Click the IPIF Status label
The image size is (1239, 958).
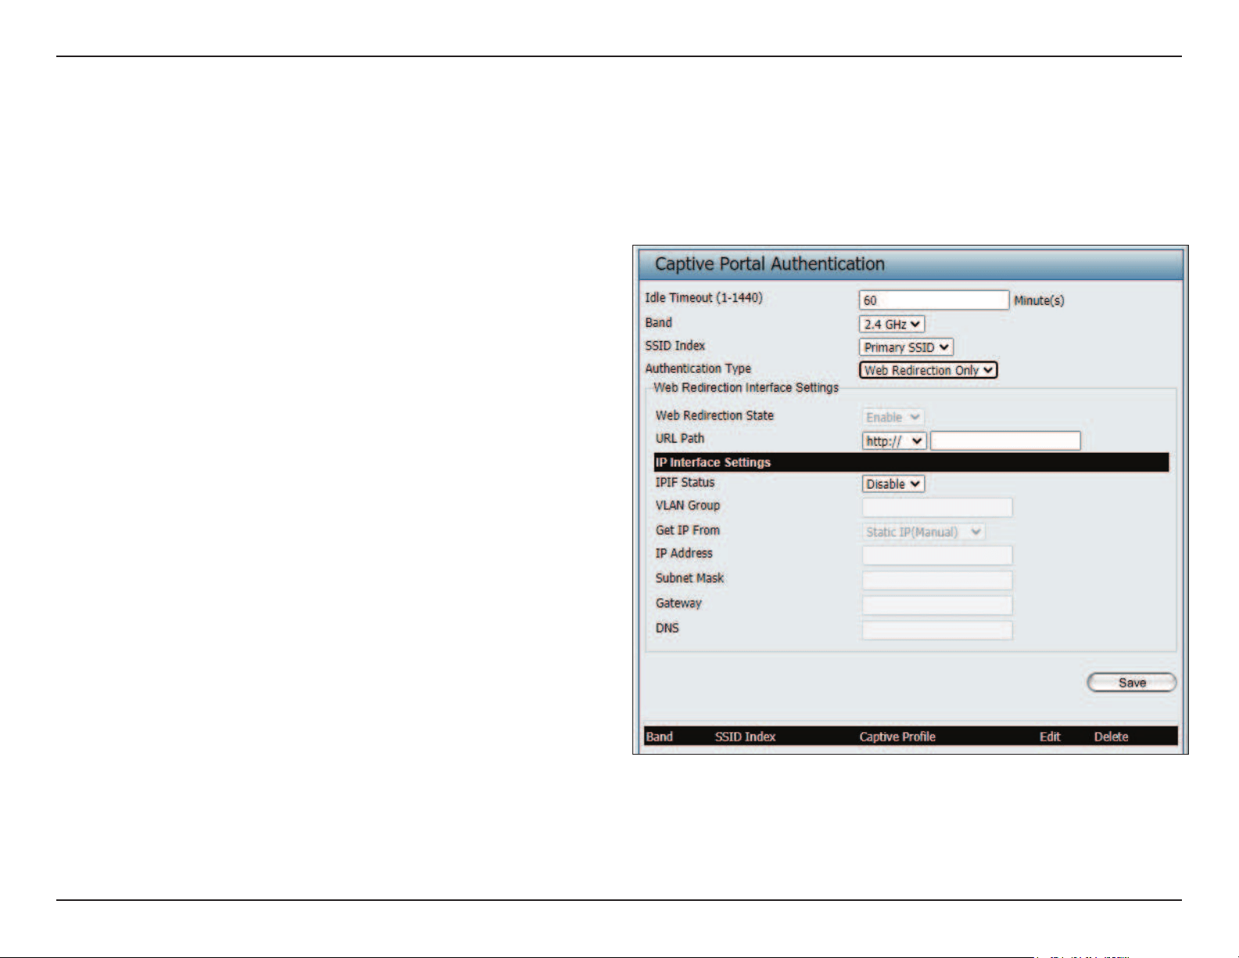point(685,483)
